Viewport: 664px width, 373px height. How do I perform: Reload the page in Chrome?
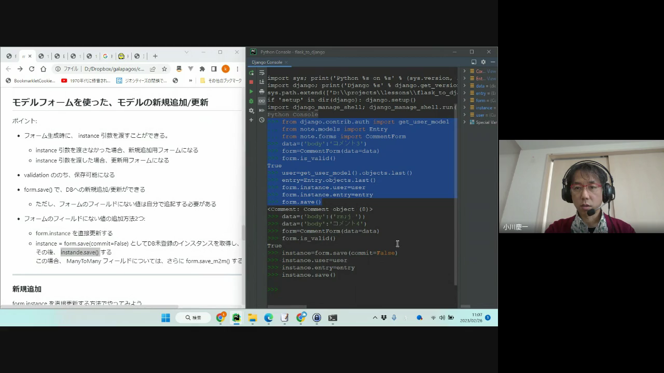pos(32,69)
